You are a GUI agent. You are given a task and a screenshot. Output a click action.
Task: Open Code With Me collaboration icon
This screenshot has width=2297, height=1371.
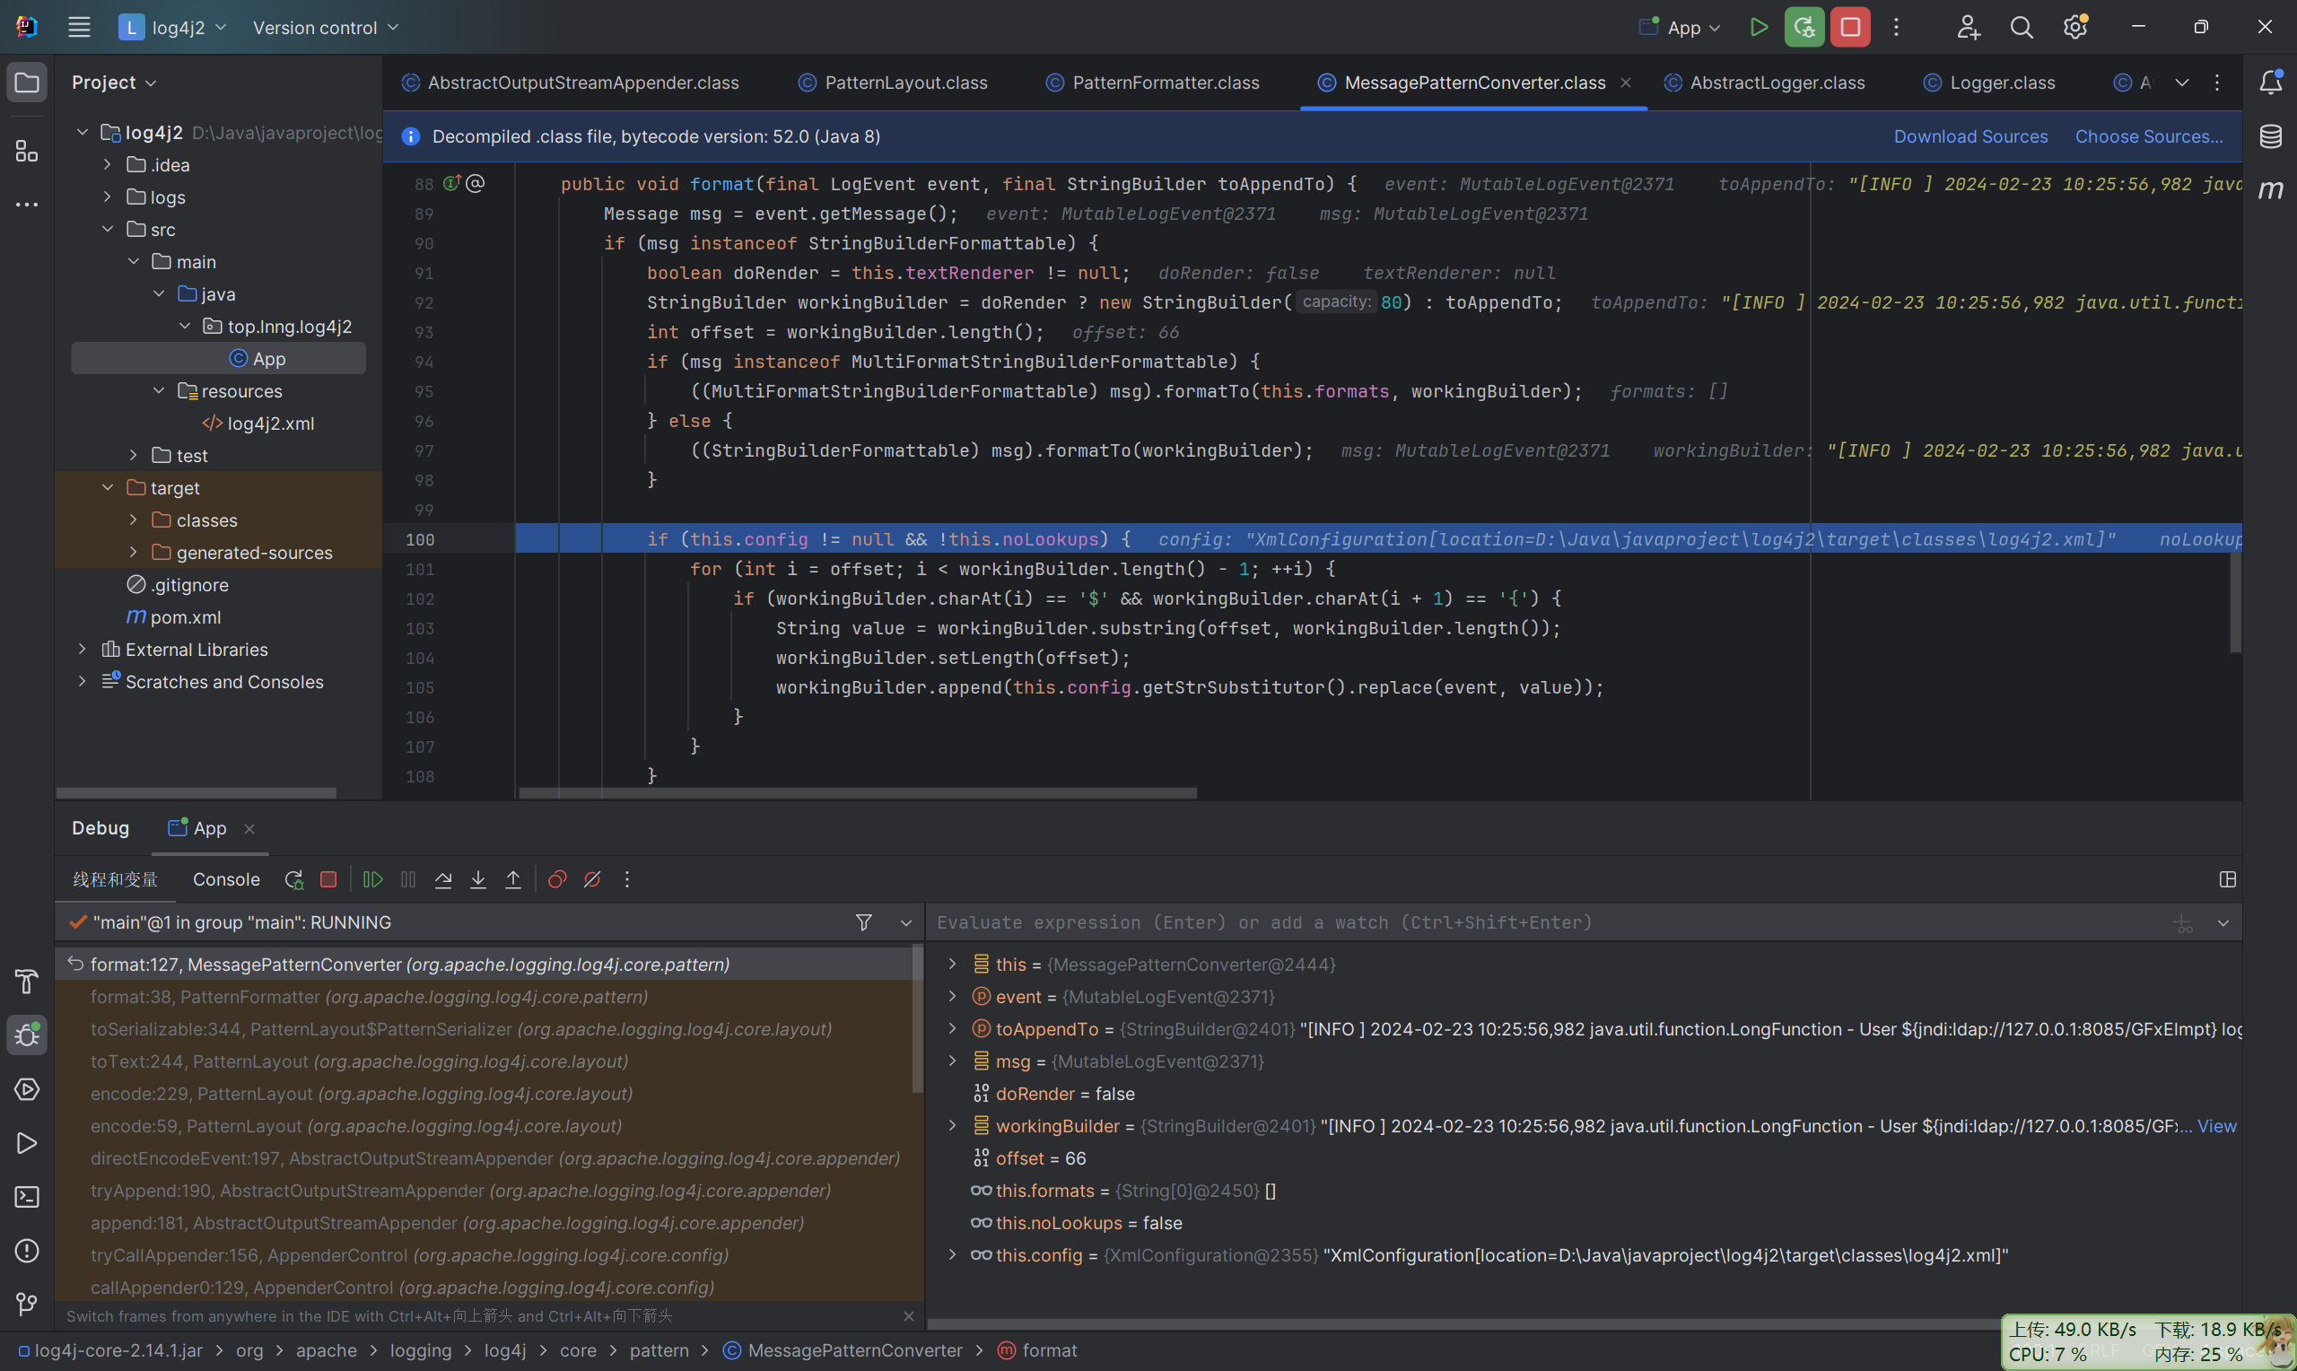pos(1968,28)
